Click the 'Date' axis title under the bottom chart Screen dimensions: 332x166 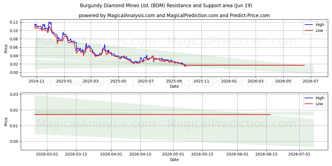174,160
